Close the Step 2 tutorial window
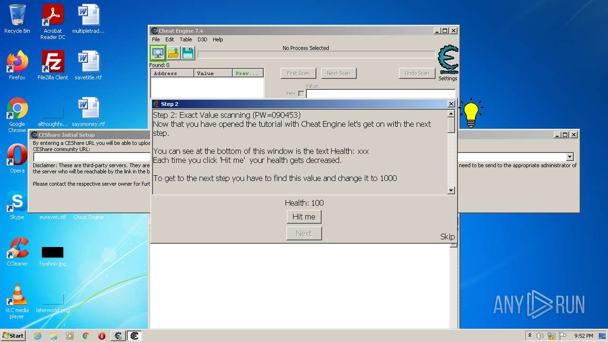This screenshot has width=608, height=342. (x=451, y=104)
